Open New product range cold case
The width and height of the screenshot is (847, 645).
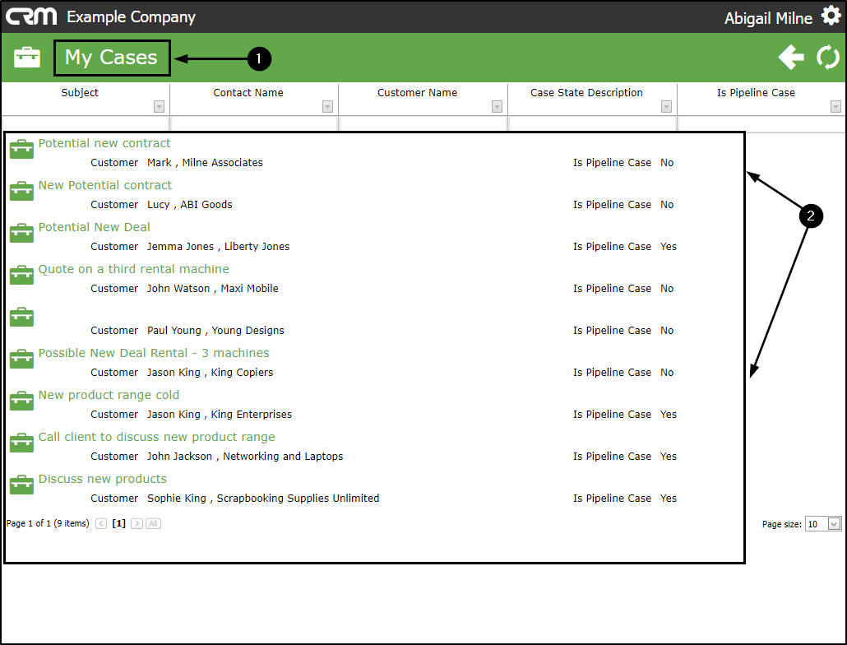(x=109, y=395)
